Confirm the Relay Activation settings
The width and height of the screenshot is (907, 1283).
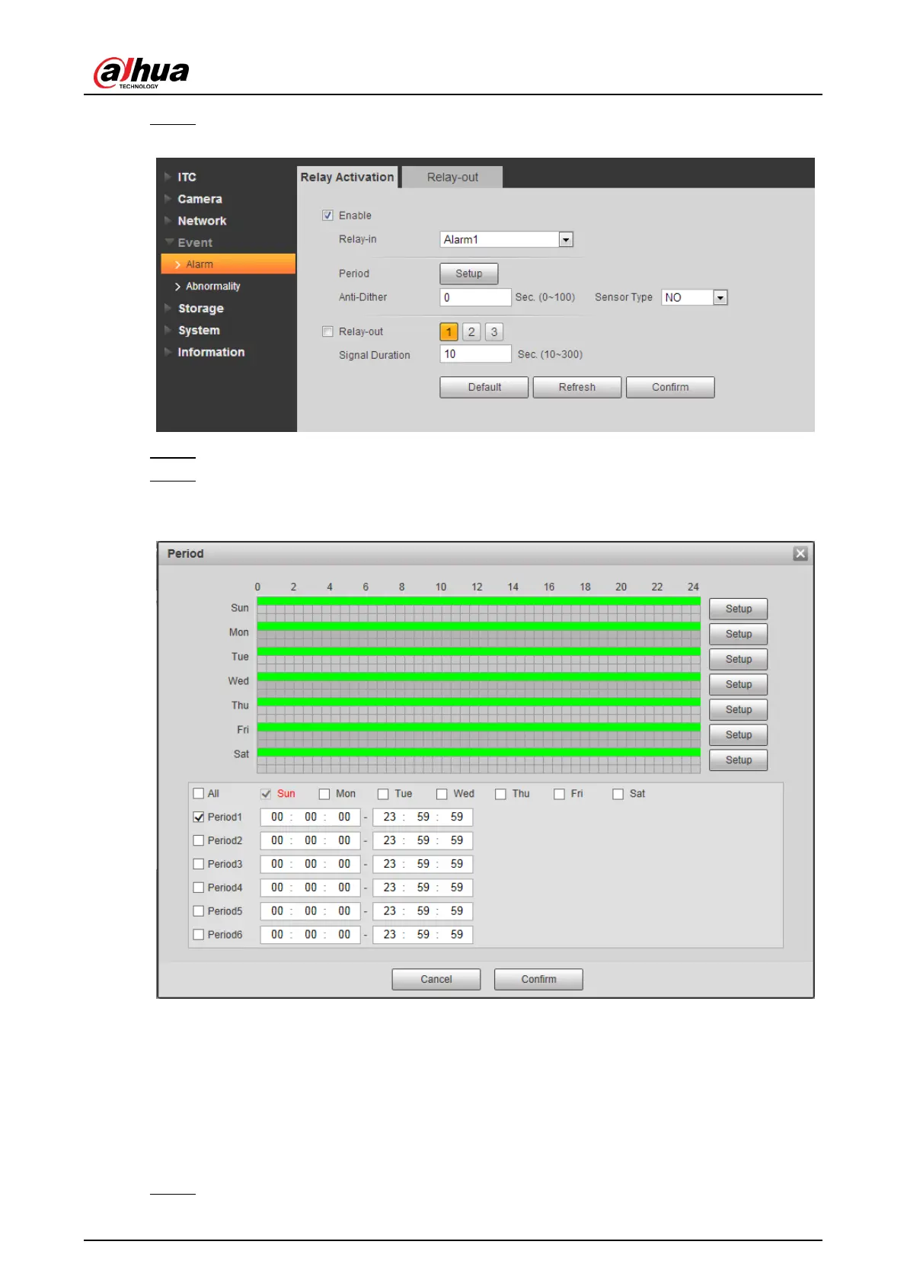pyautogui.click(x=670, y=387)
